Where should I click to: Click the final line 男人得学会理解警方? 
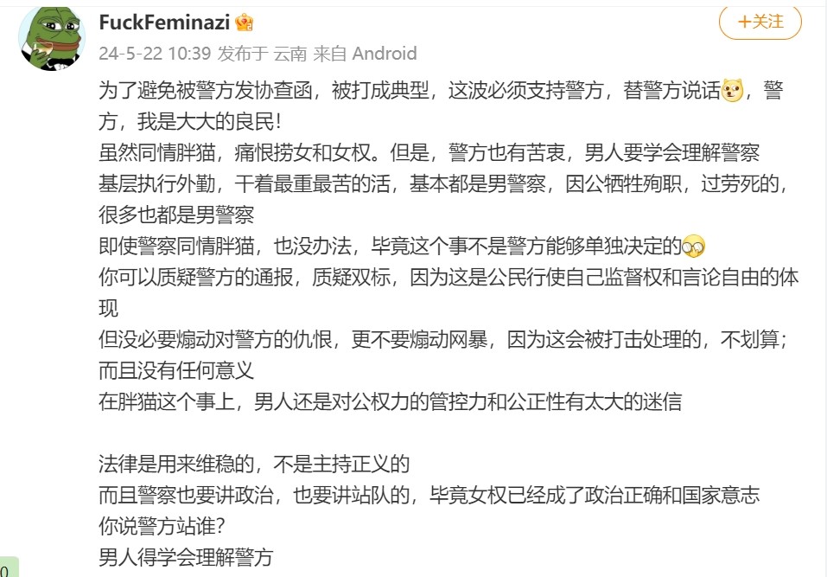point(186,557)
